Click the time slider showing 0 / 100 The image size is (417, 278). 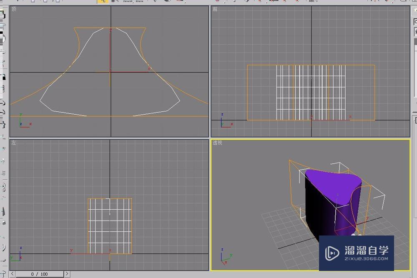(40, 274)
